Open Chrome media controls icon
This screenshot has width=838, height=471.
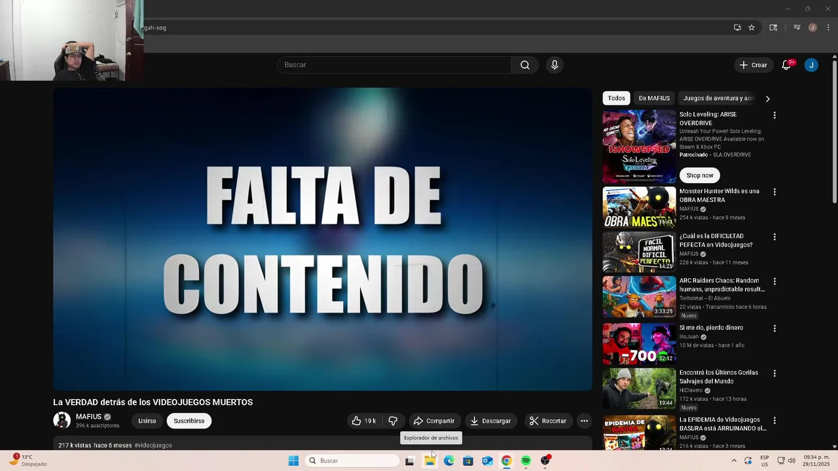[x=797, y=27]
